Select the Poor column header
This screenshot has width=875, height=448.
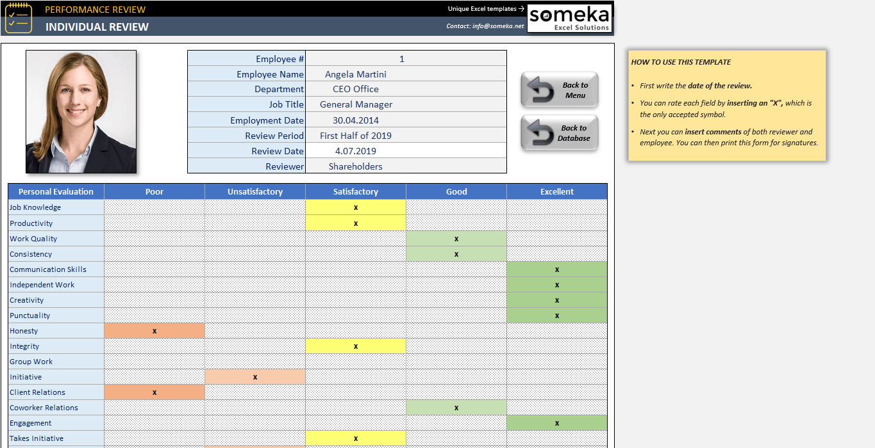pyautogui.click(x=154, y=191)
